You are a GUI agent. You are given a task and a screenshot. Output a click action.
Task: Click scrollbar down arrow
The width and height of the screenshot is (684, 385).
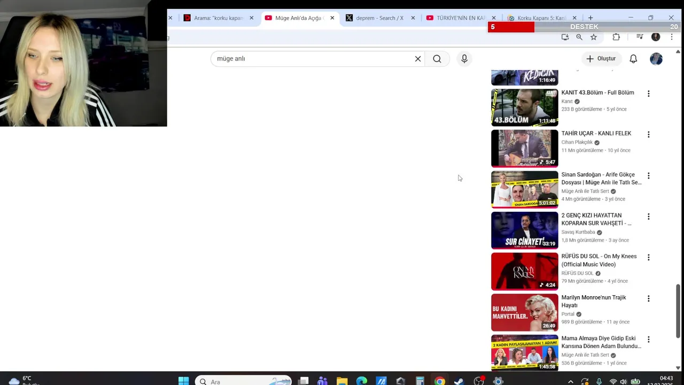point(678,368)
